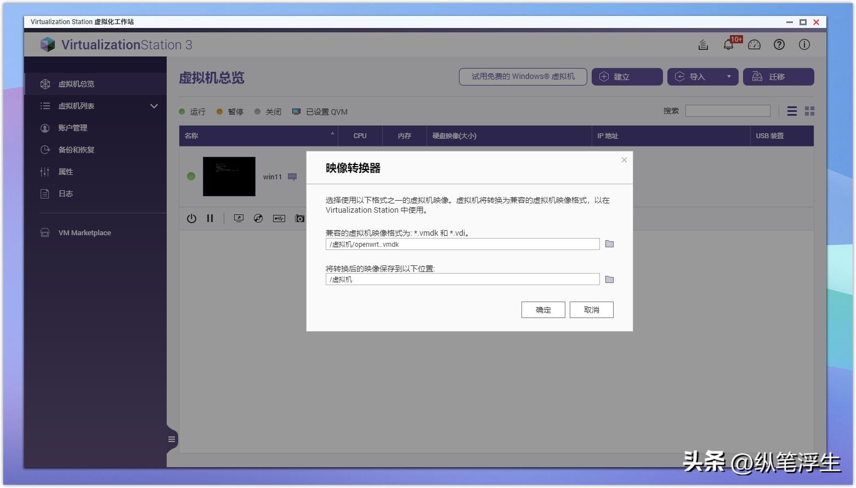
Task: Open the VM Marketplace page
Action: 85,232
